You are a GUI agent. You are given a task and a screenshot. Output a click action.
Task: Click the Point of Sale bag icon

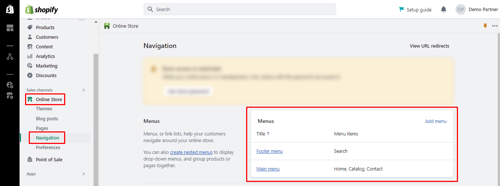(x=30, y=159)
